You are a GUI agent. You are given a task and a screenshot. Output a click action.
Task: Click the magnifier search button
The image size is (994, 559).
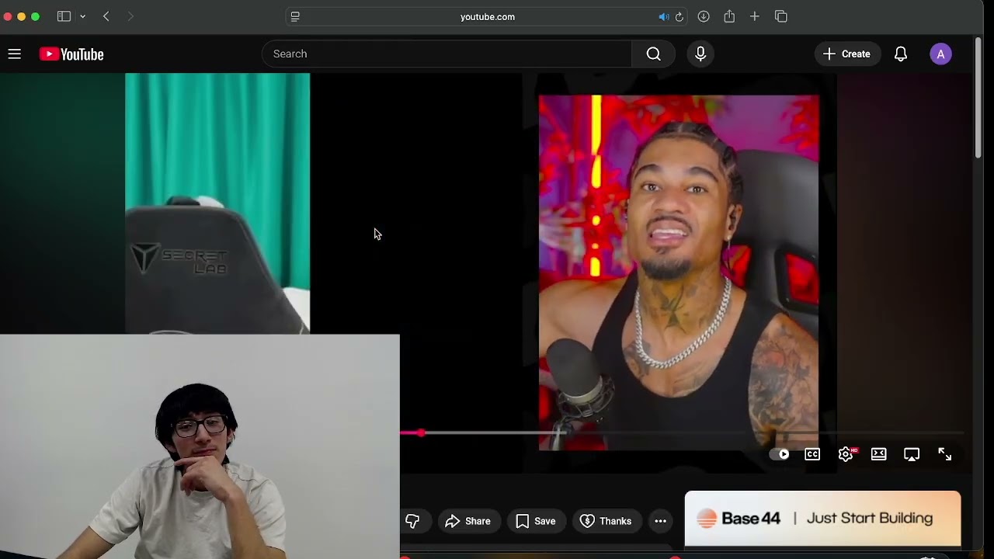click(653, 54)
